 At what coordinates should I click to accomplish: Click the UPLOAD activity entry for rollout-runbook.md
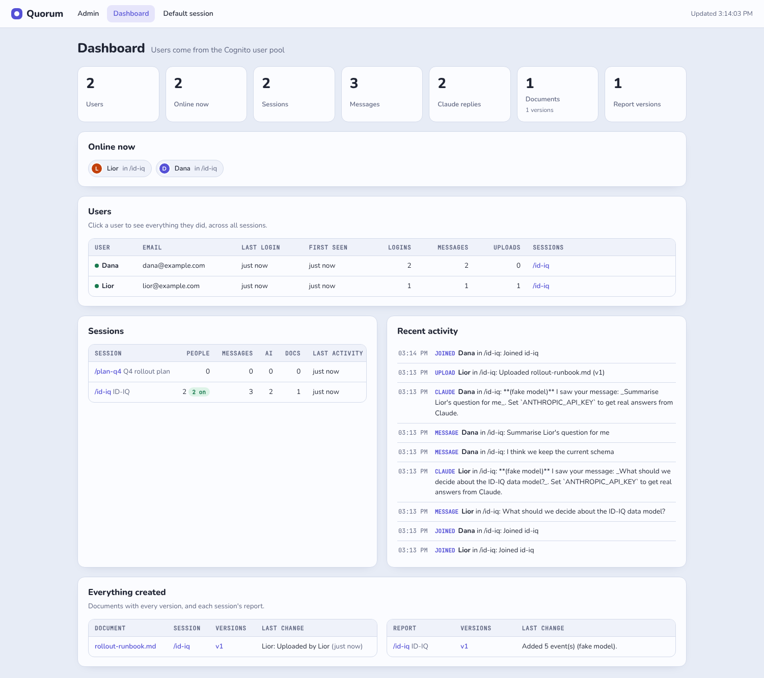(x=536, y=373)
